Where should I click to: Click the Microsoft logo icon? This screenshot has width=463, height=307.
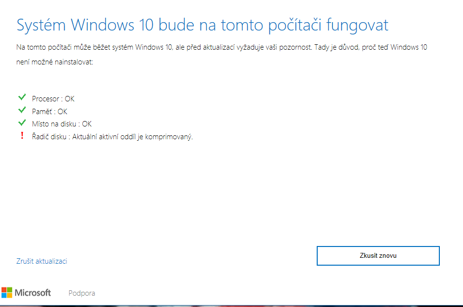pos(7,293)
